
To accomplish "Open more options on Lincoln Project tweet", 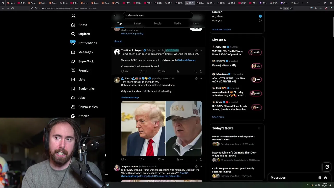I will coord(201,50).
